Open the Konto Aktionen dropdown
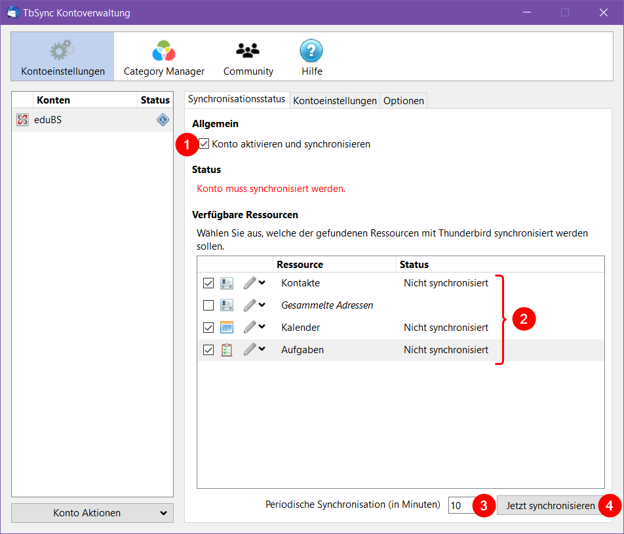This screenshot has height=534, width=624. [x=92, y=513]
